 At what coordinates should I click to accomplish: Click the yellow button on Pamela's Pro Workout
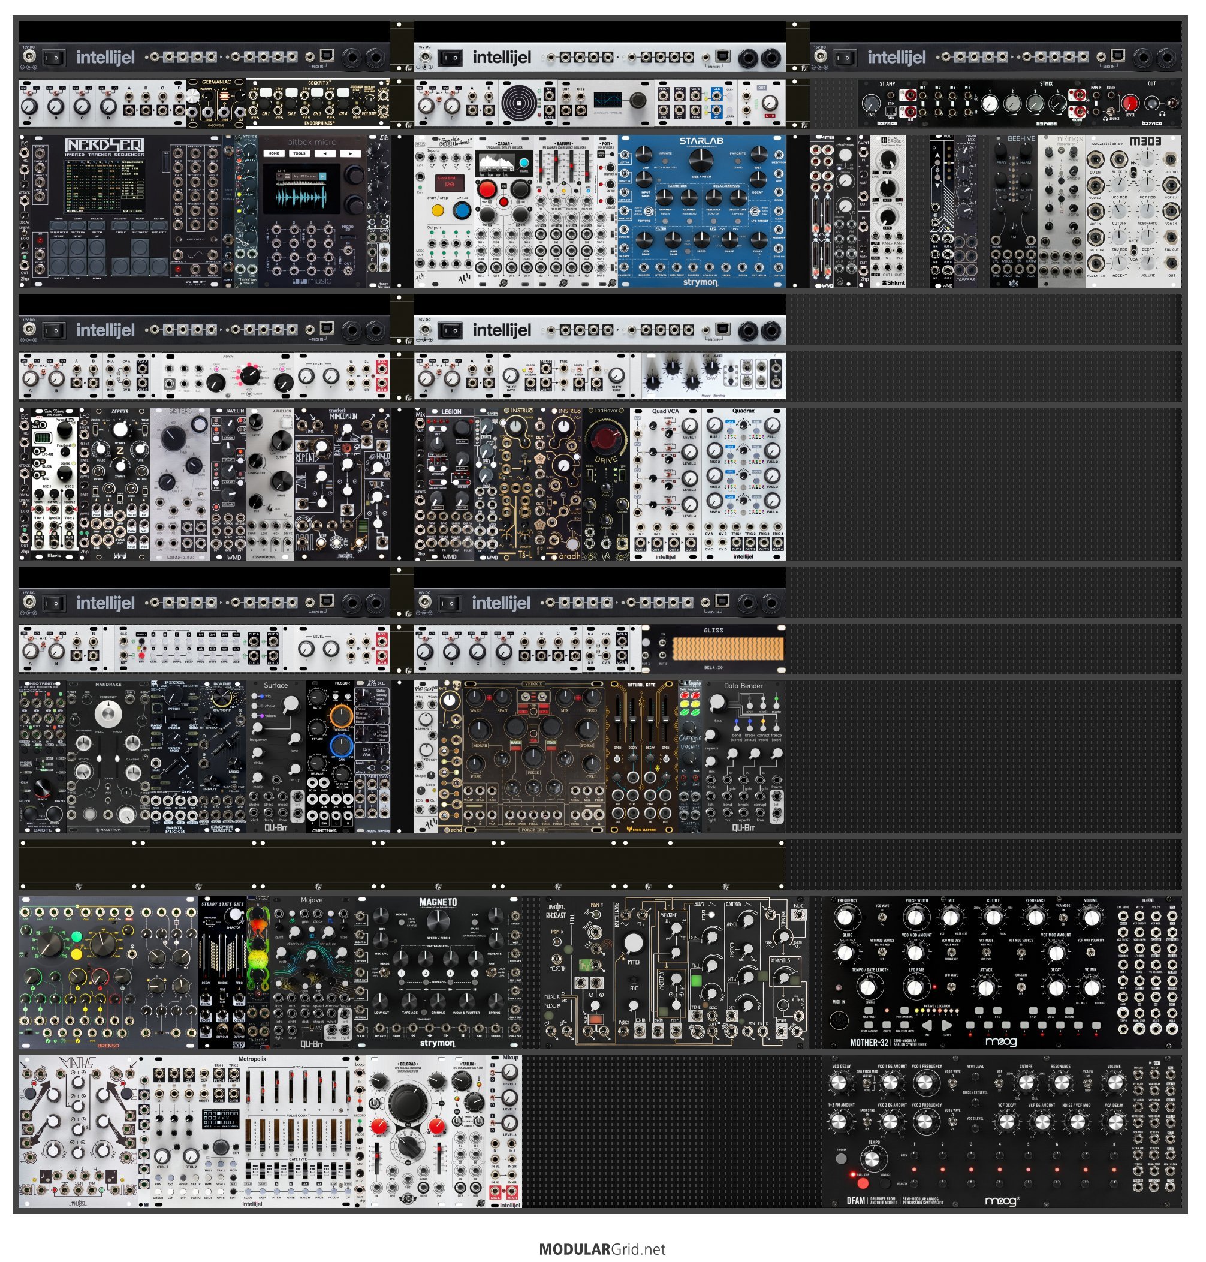point(438,210)
